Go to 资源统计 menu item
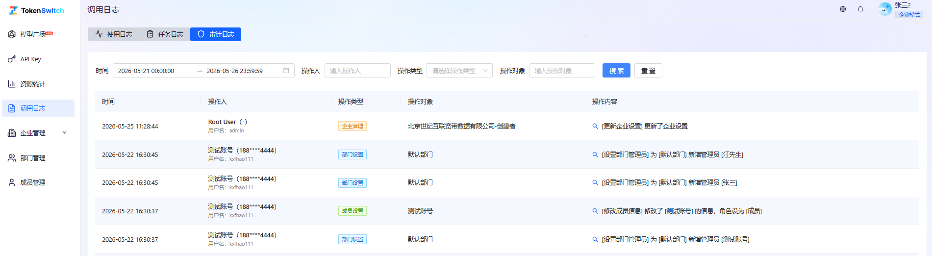Viewport: 932px width, 256px height. click(38, 84)
